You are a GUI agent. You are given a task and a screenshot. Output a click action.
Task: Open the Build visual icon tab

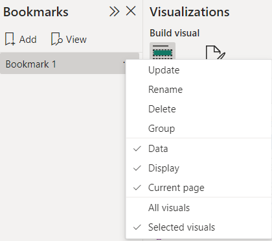[x=163, y=51]
